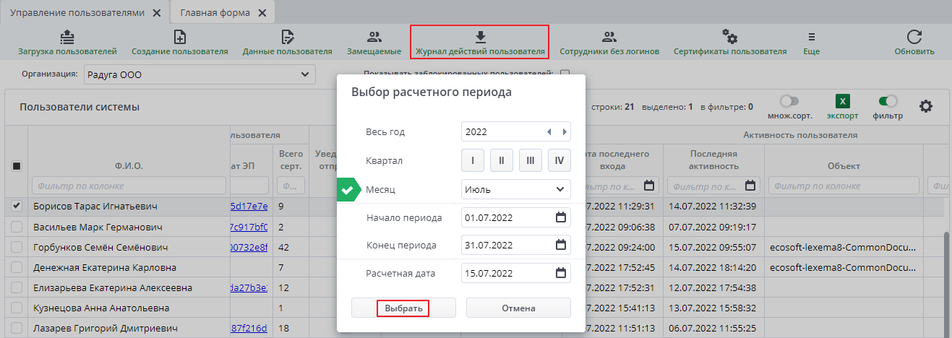Click the Отмена button
The width and height of the screenshot is (952, 338).
pyautogui.click(x=518, y=308)
